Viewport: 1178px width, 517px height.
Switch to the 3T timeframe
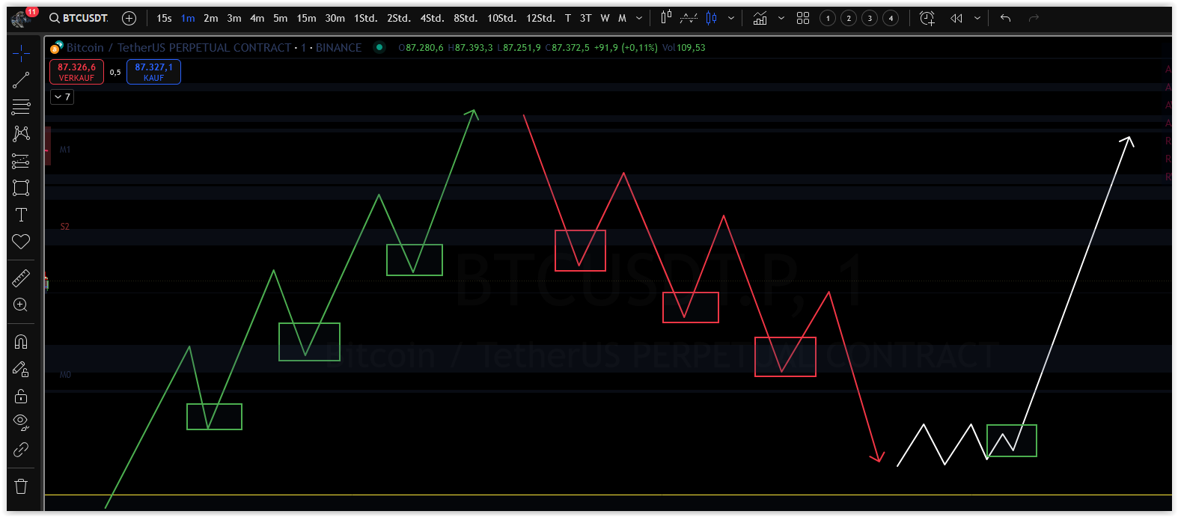point(585,18)
